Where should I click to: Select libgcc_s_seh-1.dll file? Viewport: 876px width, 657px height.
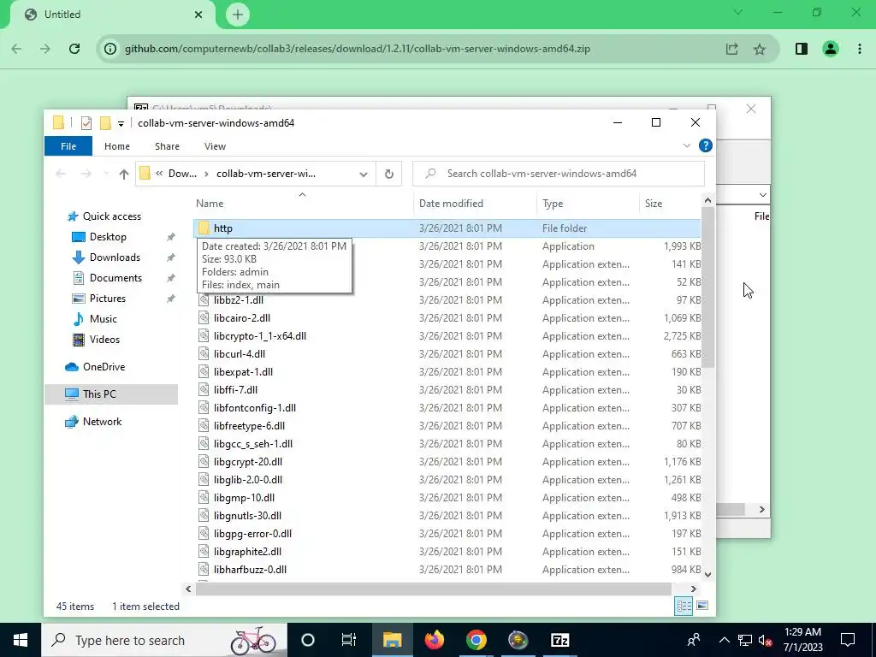pos(253,444)
